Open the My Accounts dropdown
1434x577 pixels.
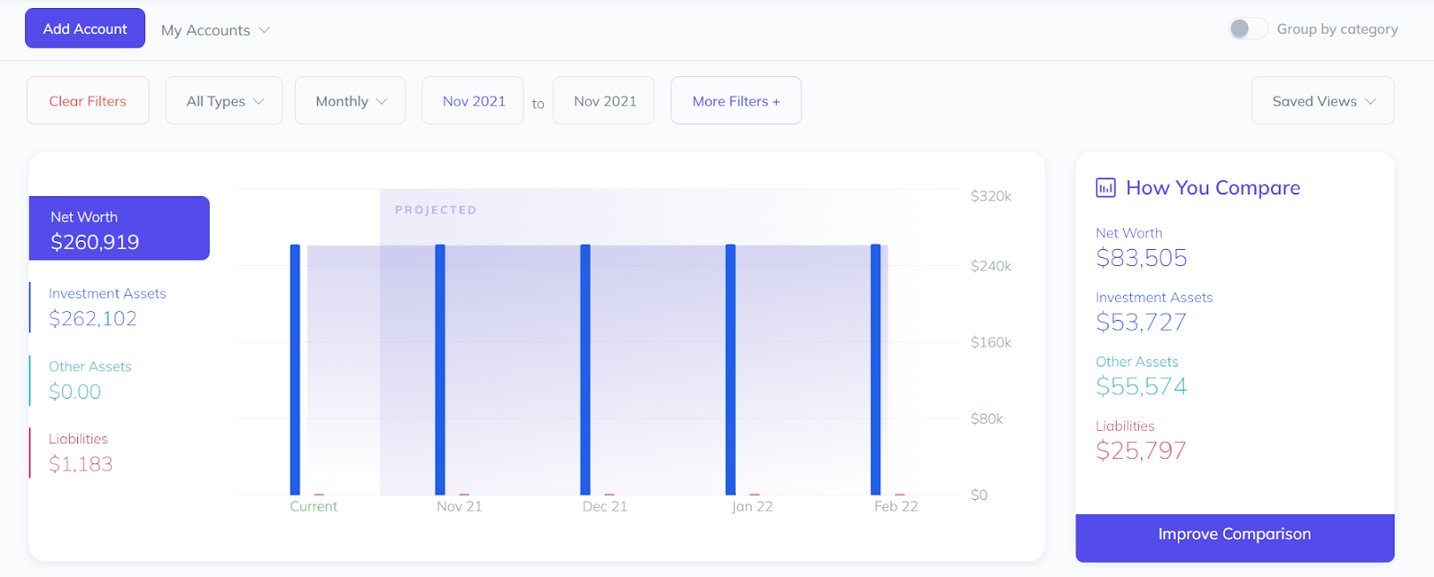[215, 30]
